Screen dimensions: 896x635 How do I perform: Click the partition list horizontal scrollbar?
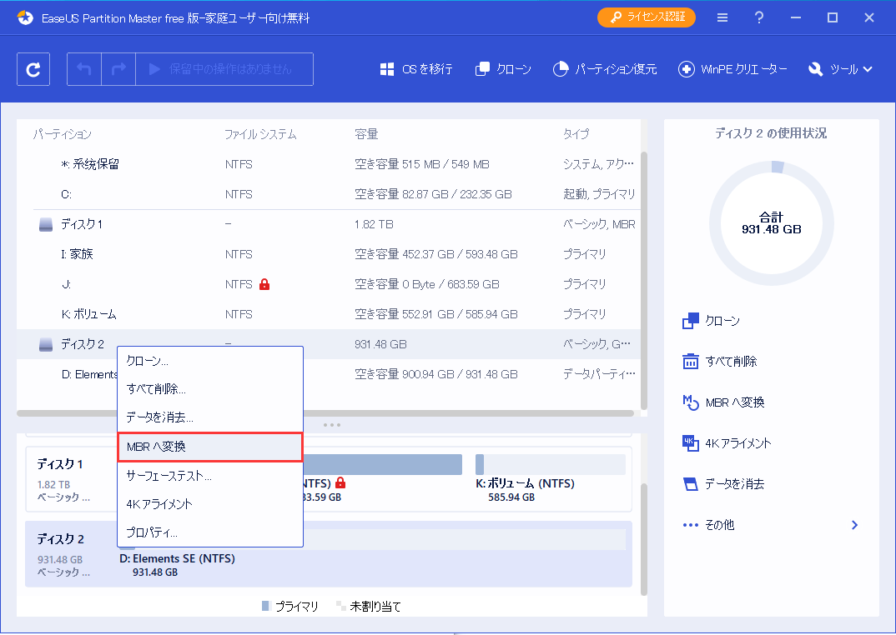(325, 412)
